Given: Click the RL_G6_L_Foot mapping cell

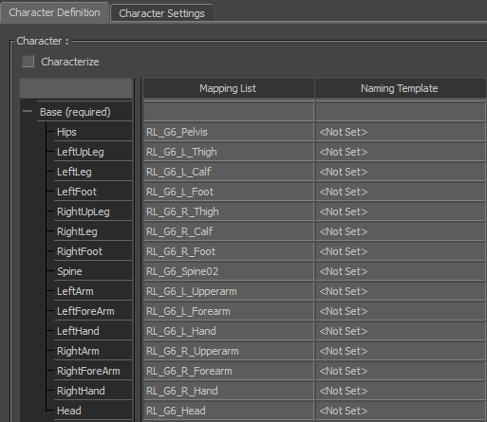Looking at the screenshot, I should 228,192.
